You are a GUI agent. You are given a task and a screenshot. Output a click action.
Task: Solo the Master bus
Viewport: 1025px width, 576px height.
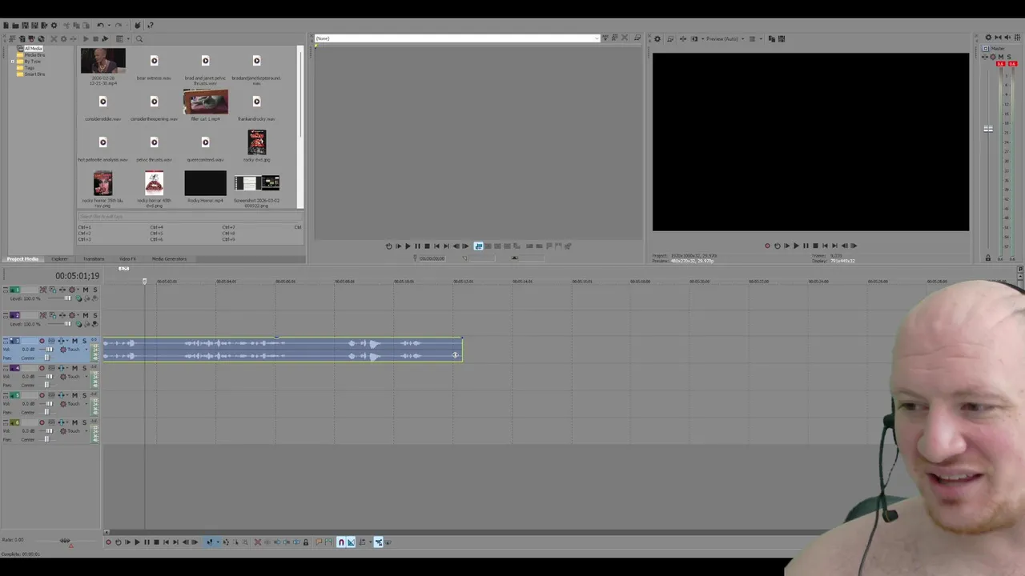tap(1009, 56)
